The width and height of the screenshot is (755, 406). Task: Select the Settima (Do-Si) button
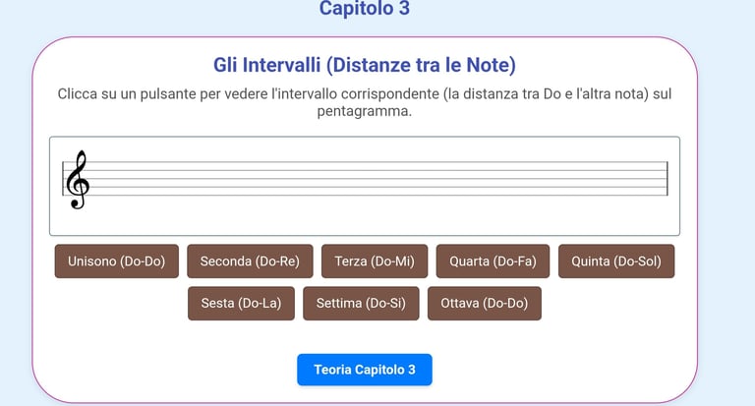pos(361,304)
